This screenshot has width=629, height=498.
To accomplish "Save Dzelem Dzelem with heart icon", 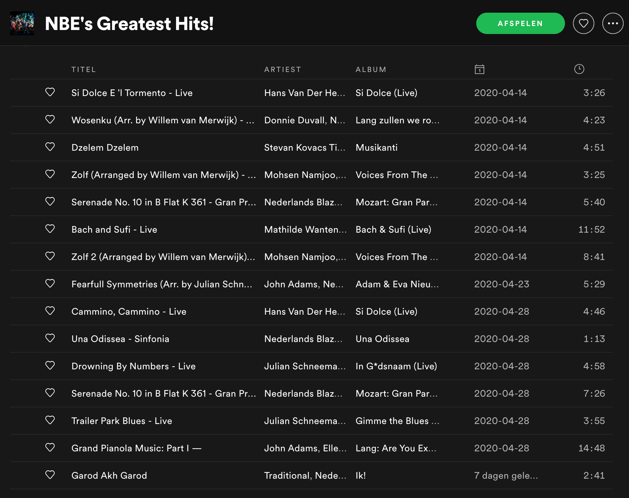I will point(50,147).
